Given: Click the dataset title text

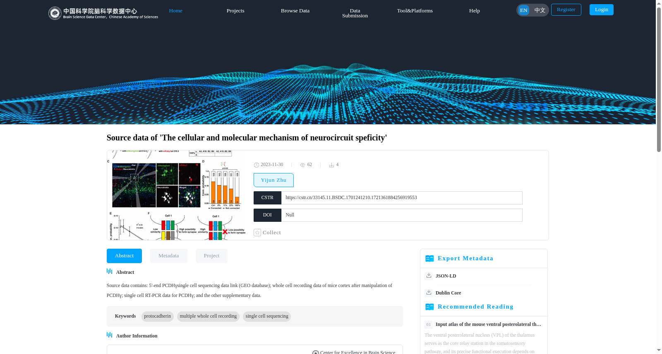Looking at the screenshot, I should [247, 138].
